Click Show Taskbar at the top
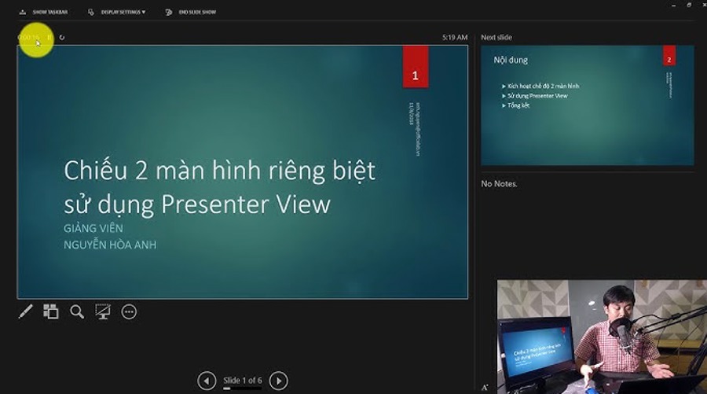Screen dimensions: 707x394 (49, 12)
